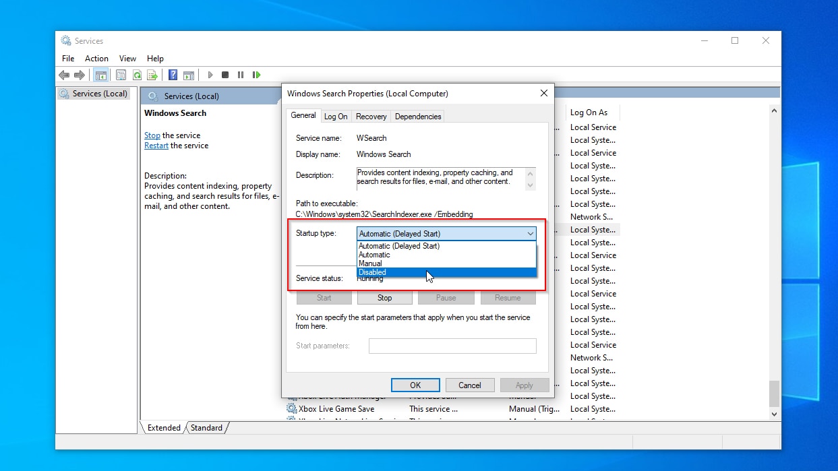Click the Stop button in service status
Image resolution: width=838 pixels, height=471 pixels.
[384, 298]
